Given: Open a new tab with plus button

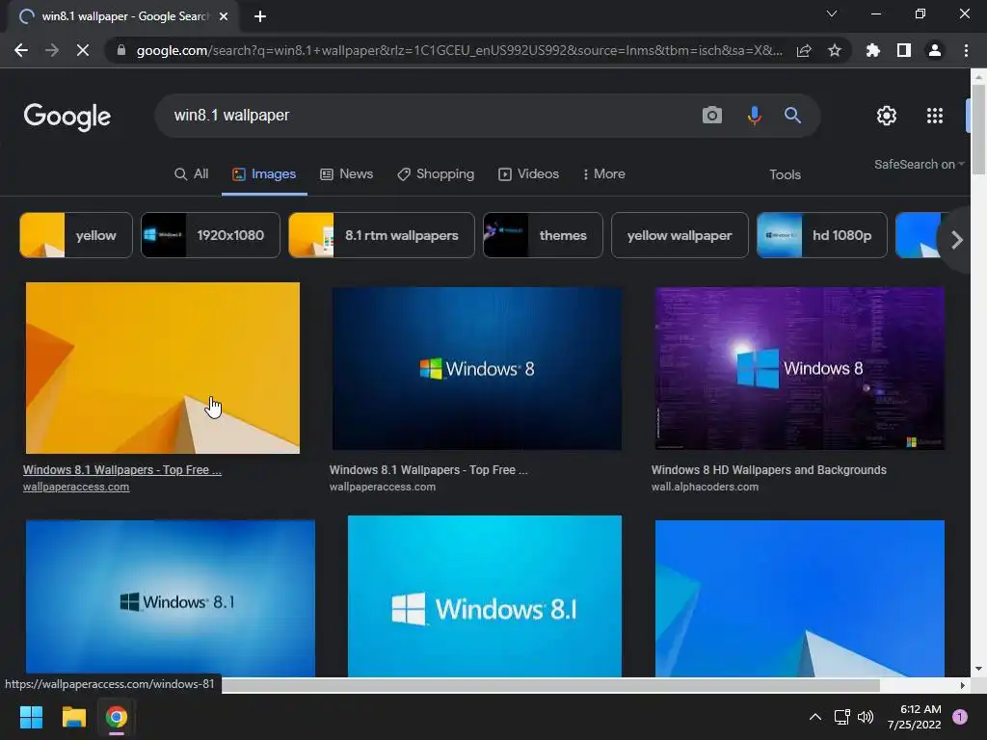Looking at the screenshot, I should pyautogui.click(x=260, y=16).
